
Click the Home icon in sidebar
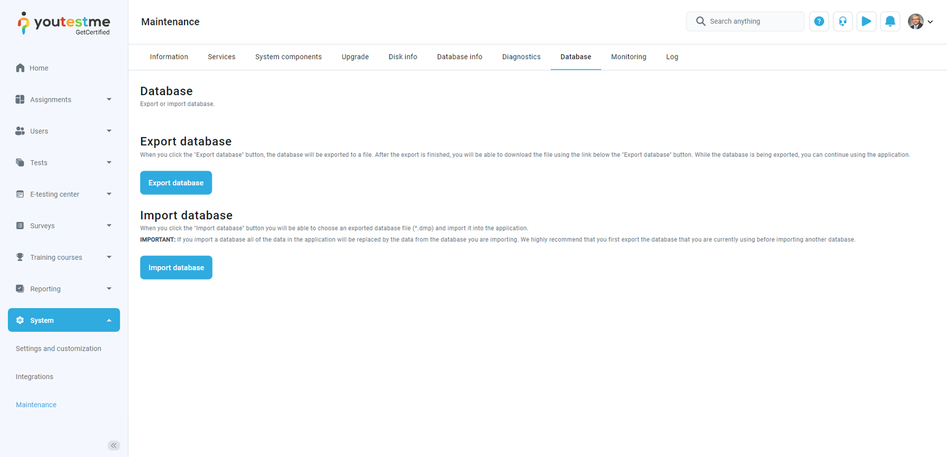tap(20, 68)
